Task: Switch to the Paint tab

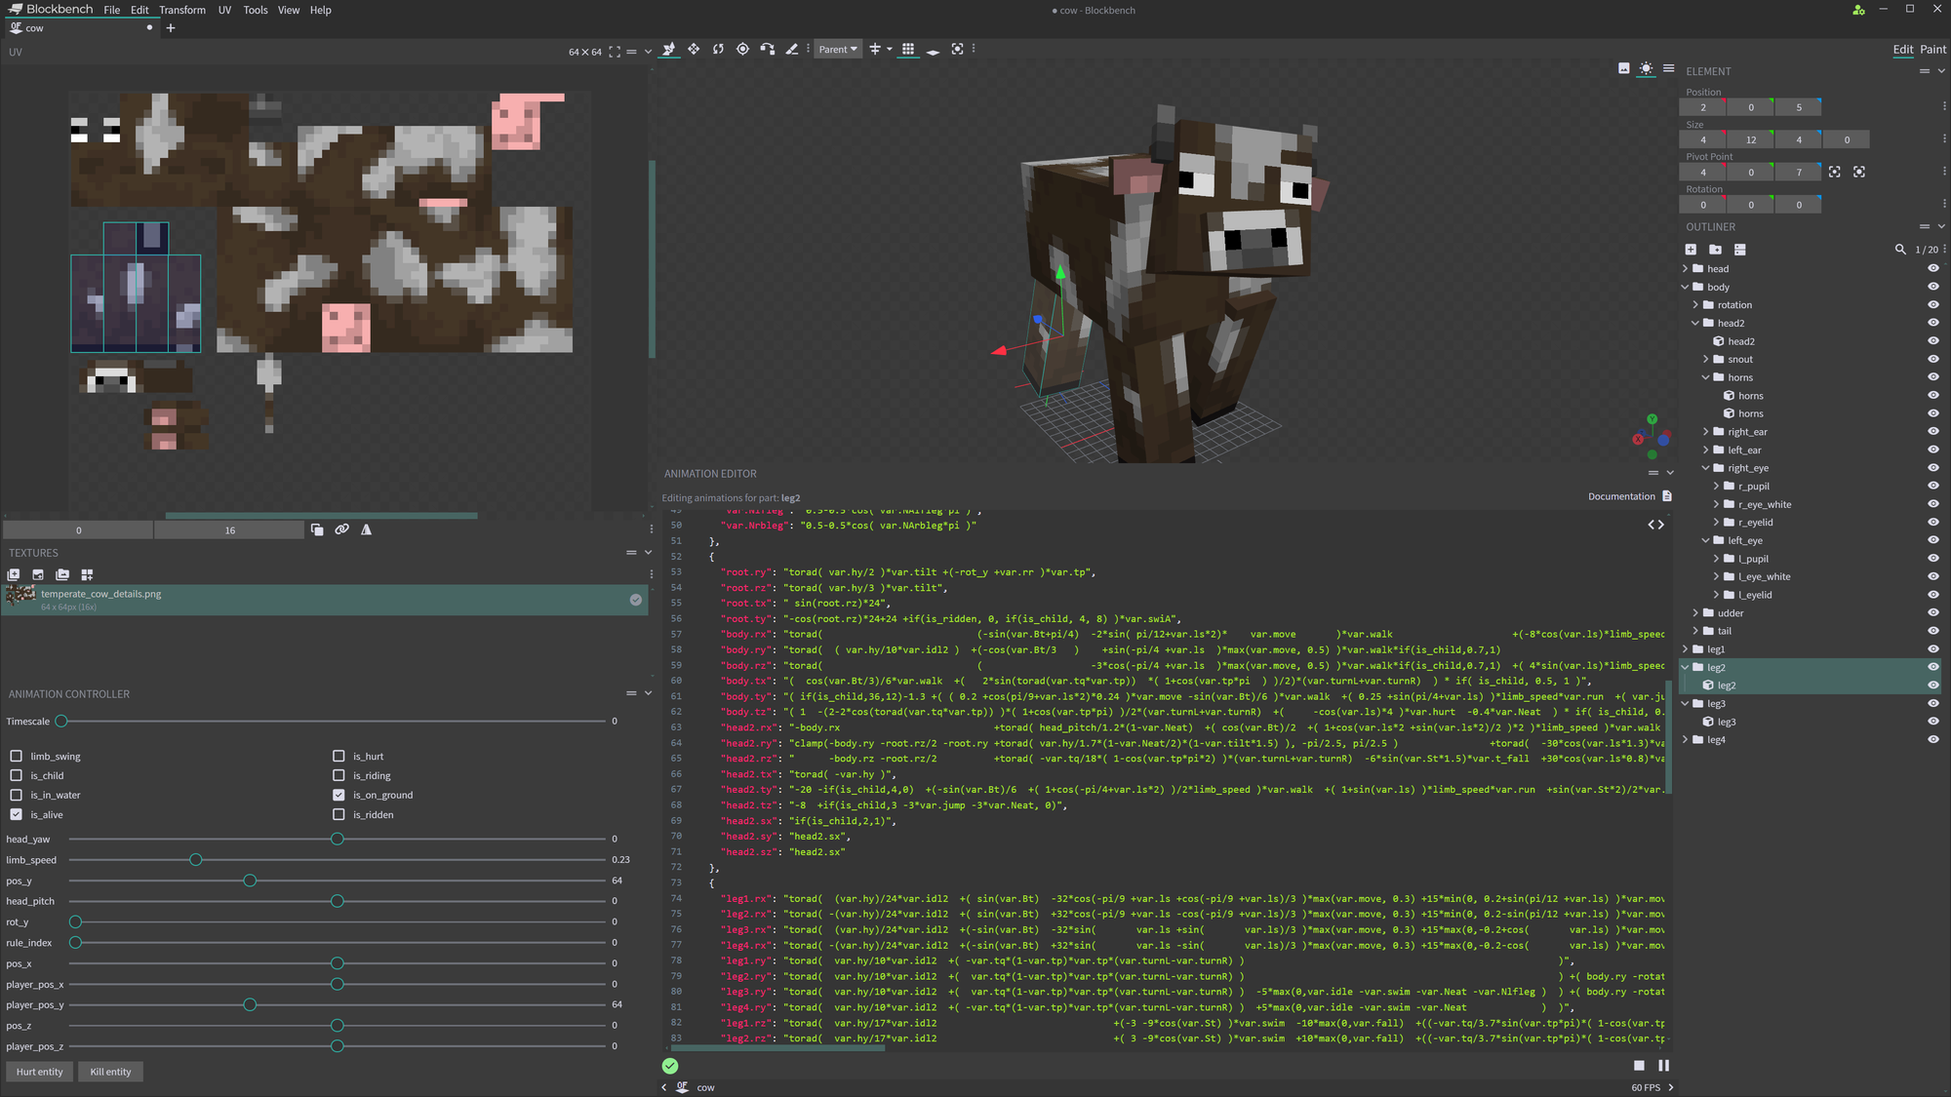Action: click(1931, 49)
